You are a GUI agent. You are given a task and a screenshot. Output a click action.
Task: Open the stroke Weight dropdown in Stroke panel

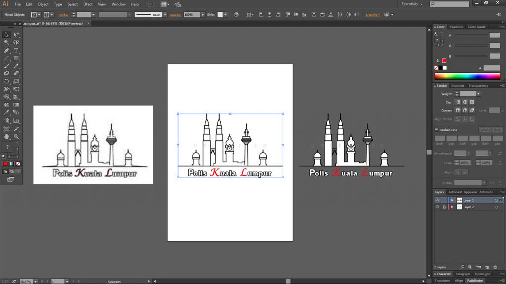[x=478, y=94]
